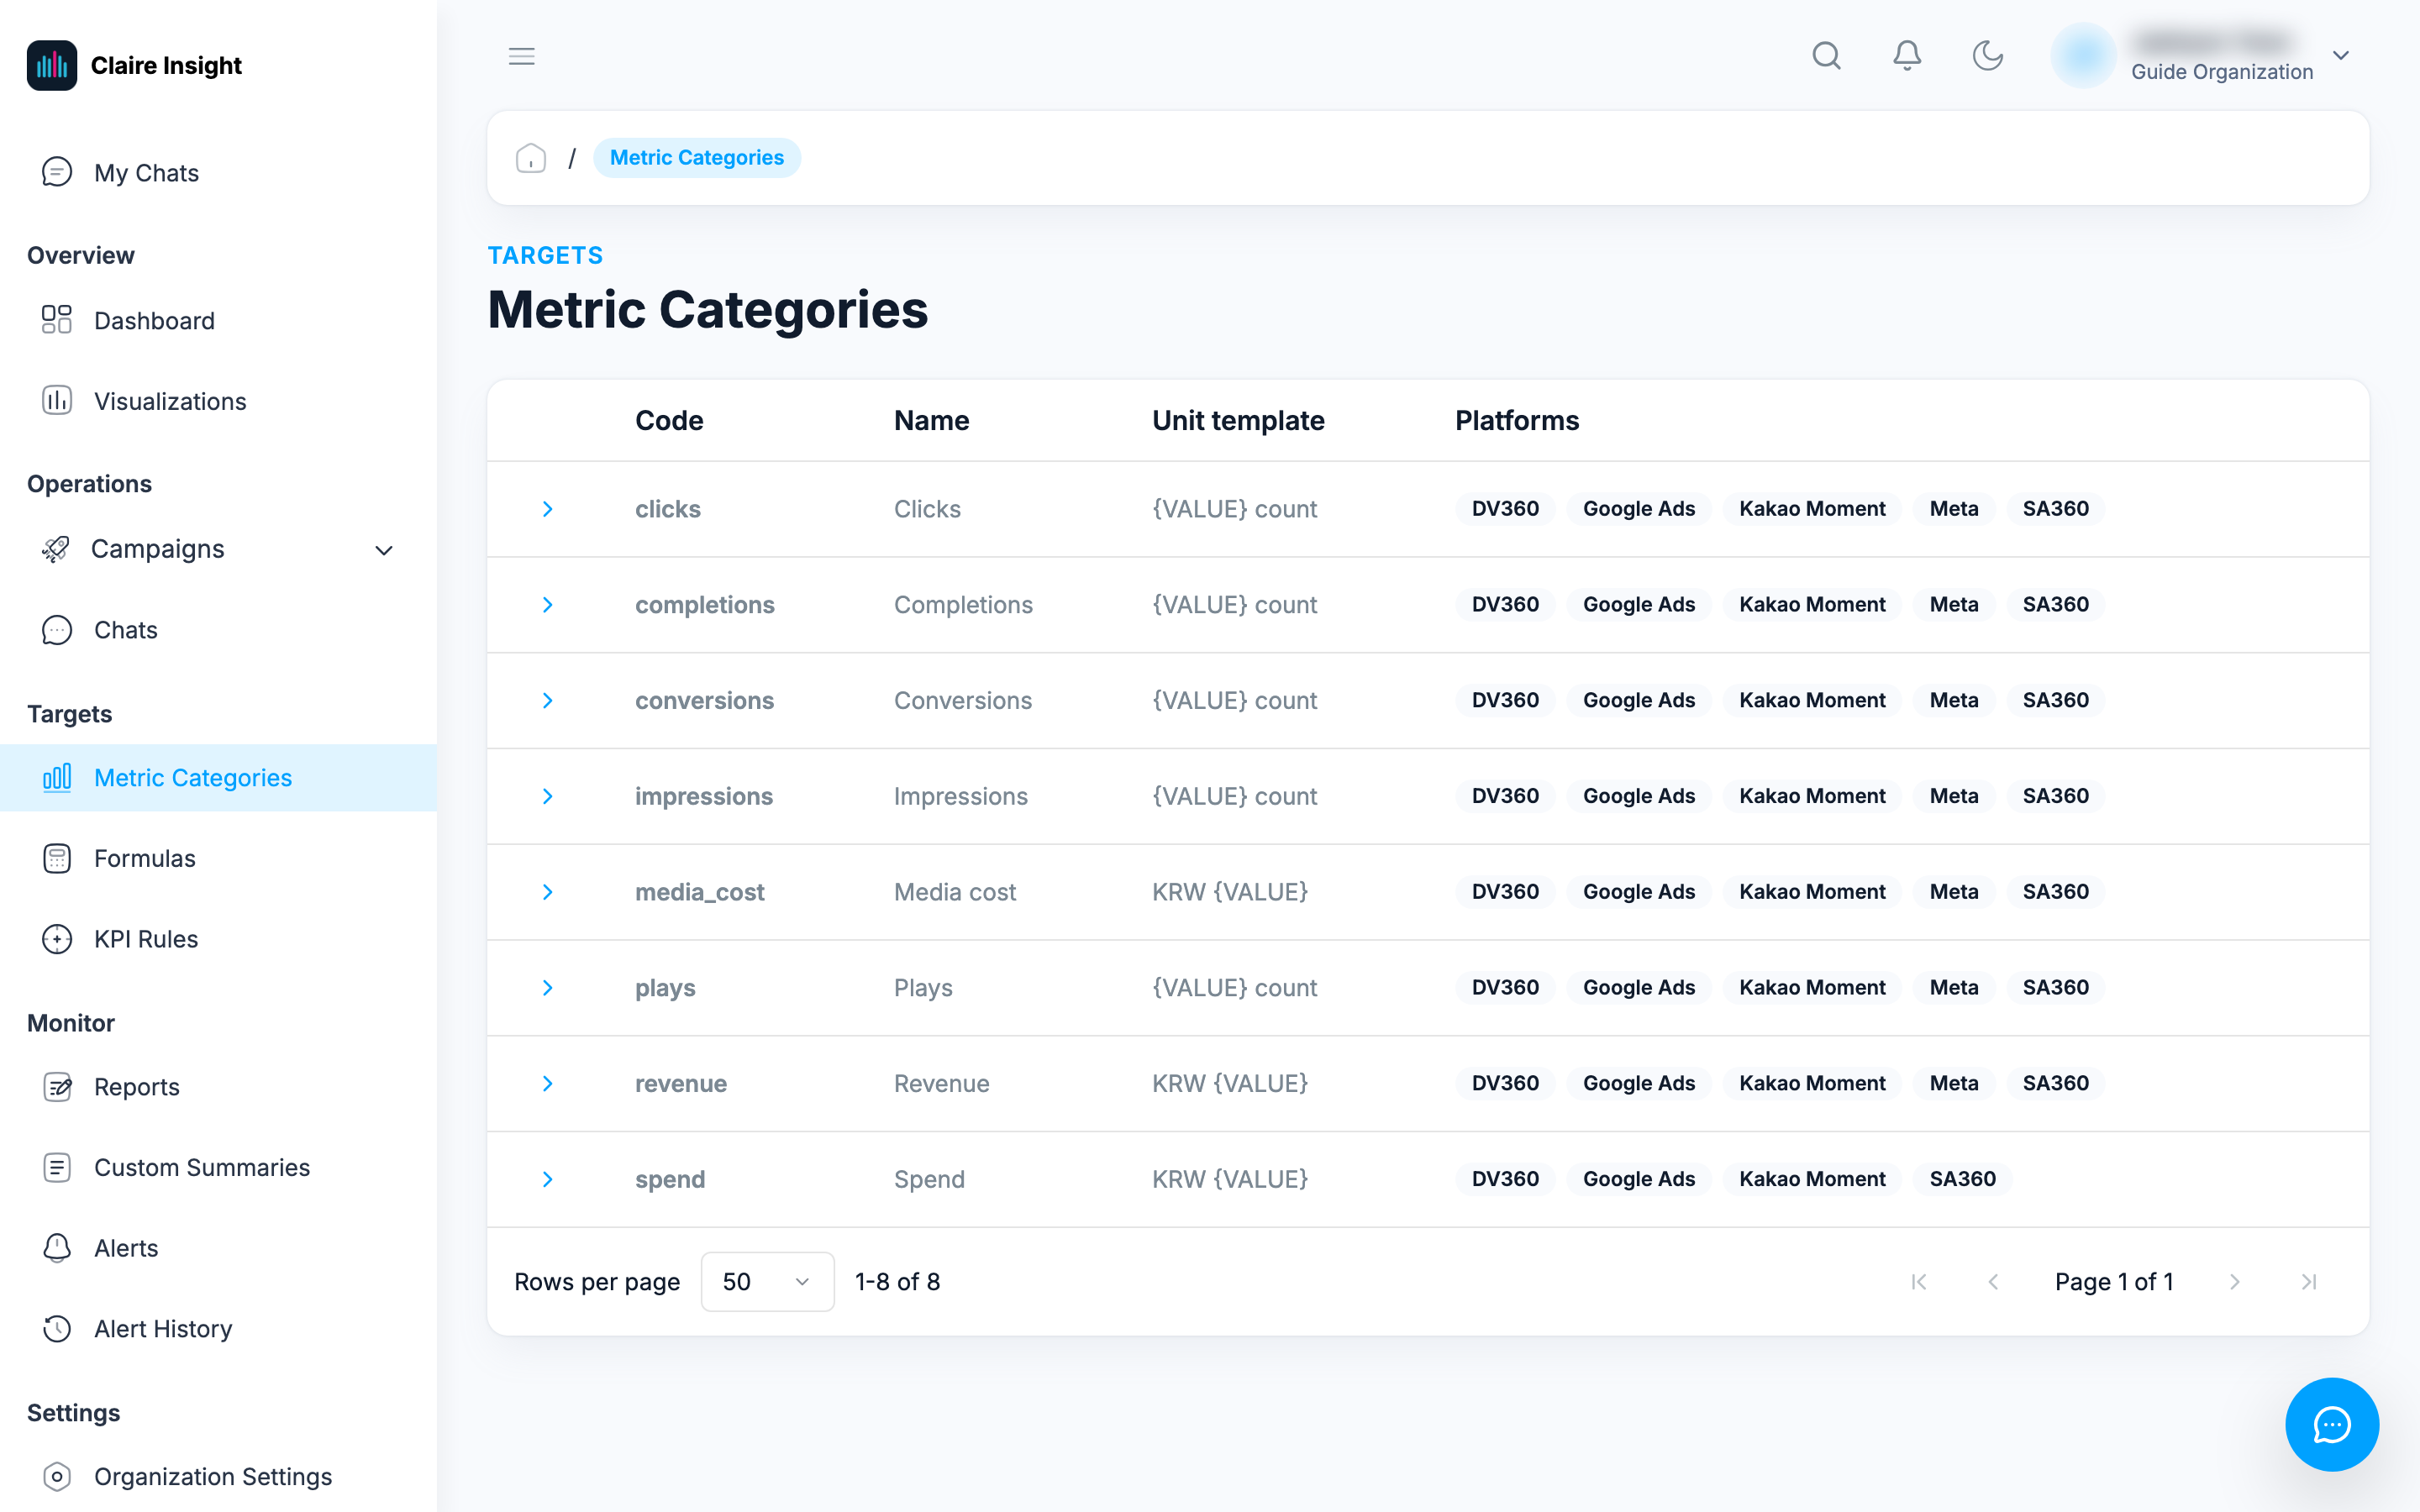Click the user avatar circle
The height and width of the screenshot is (1512, 2420).
[2083, 56]
